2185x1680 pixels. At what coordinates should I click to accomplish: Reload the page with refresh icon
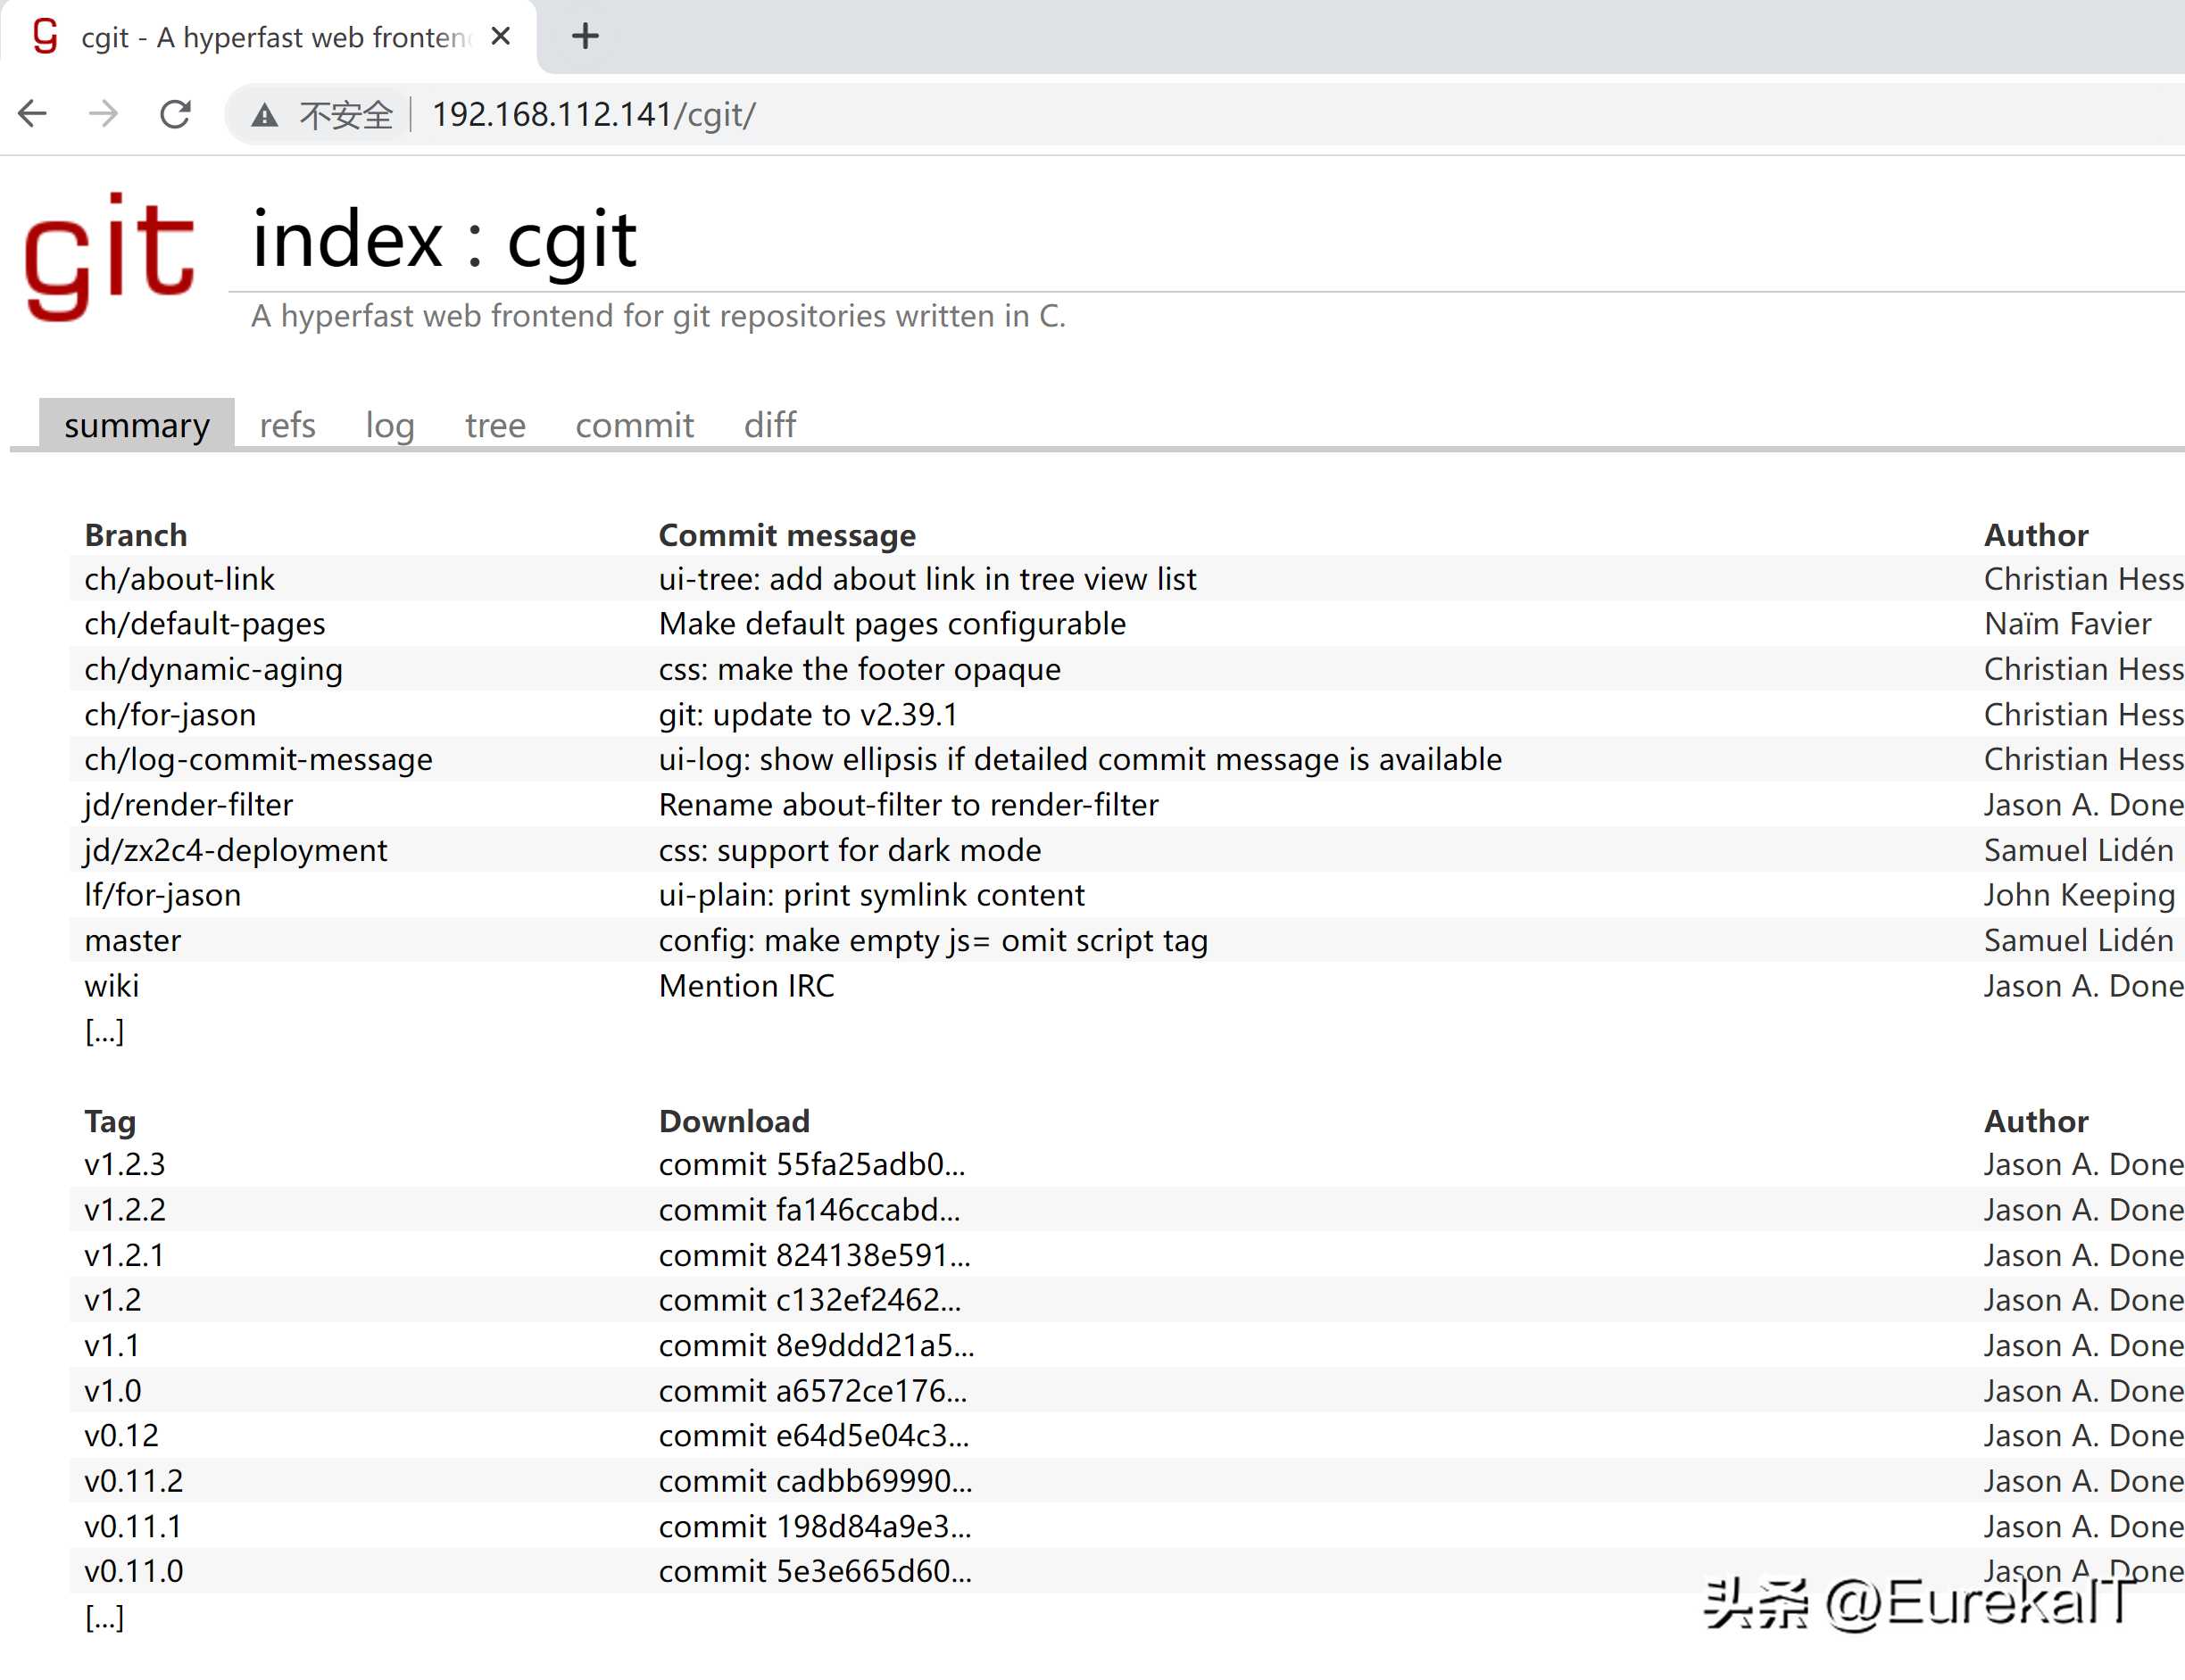pos(175,114)
